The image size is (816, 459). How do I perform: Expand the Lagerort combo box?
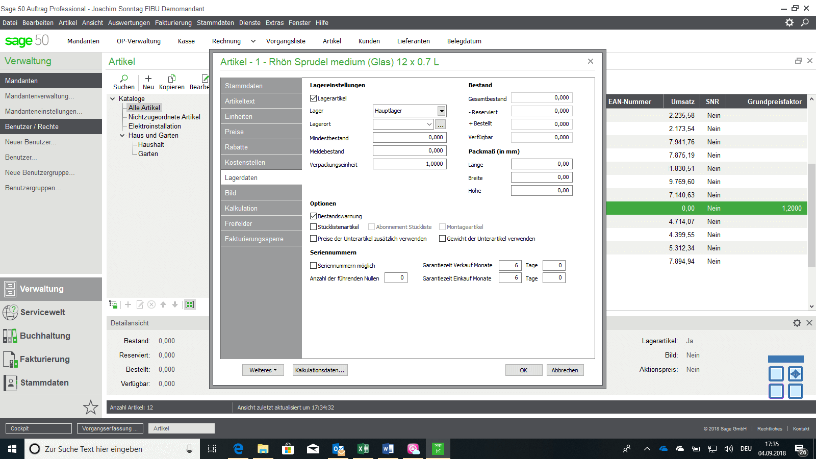click(429, 124)
